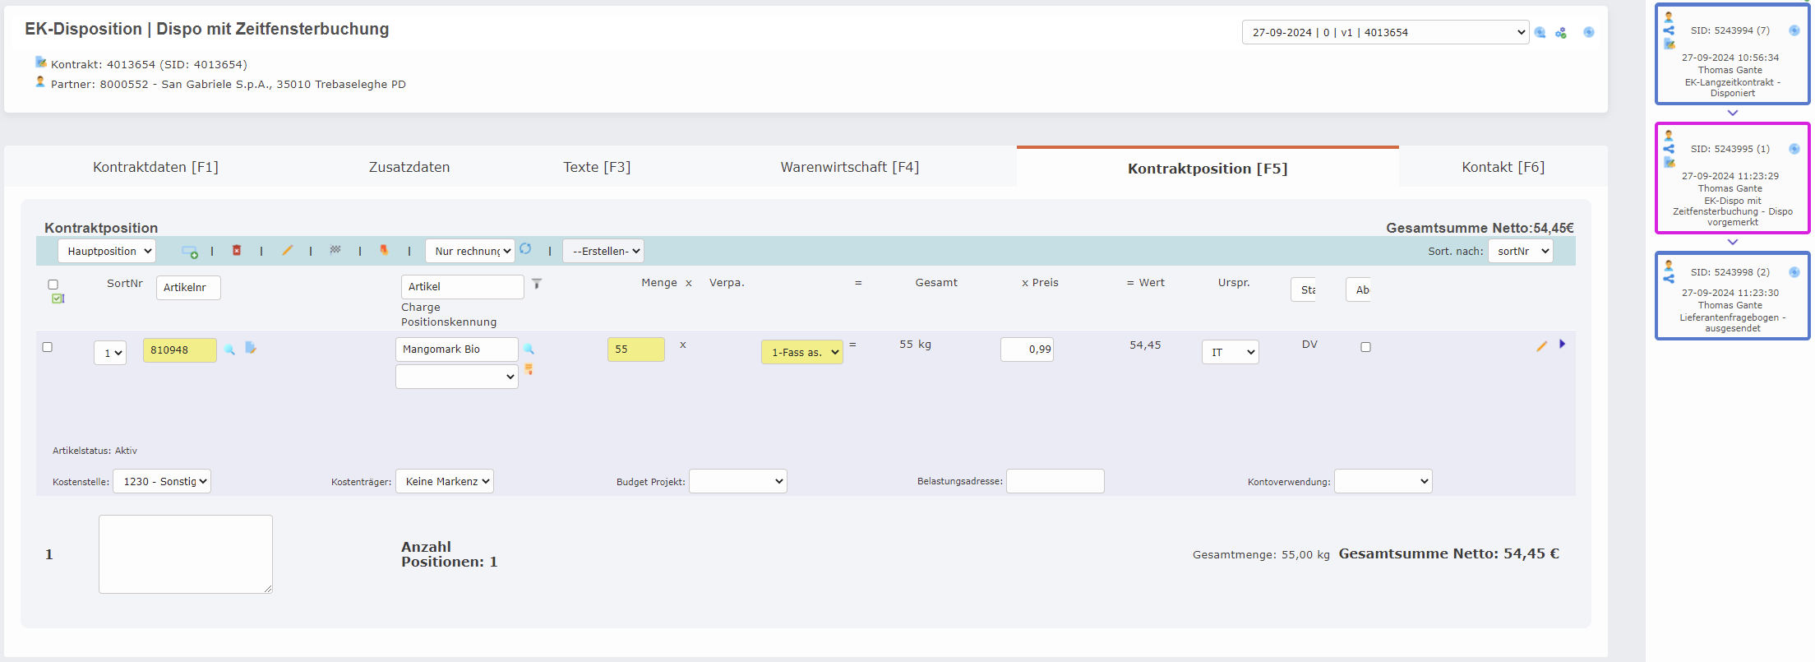Click the magnifier beside article number 810948
Viewport: 1815px width, 662px height.
230,350
